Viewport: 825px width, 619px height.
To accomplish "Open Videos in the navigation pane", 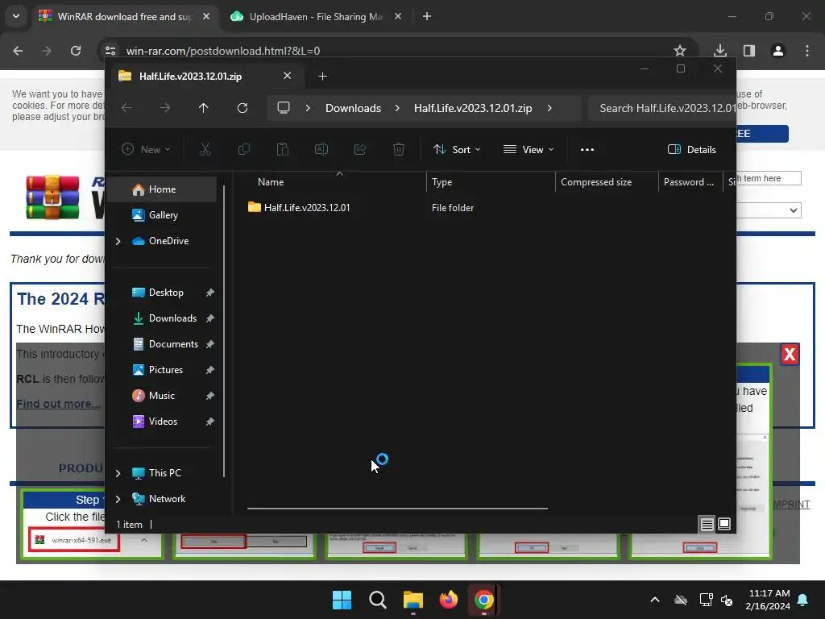I will (x=162, y=422).
